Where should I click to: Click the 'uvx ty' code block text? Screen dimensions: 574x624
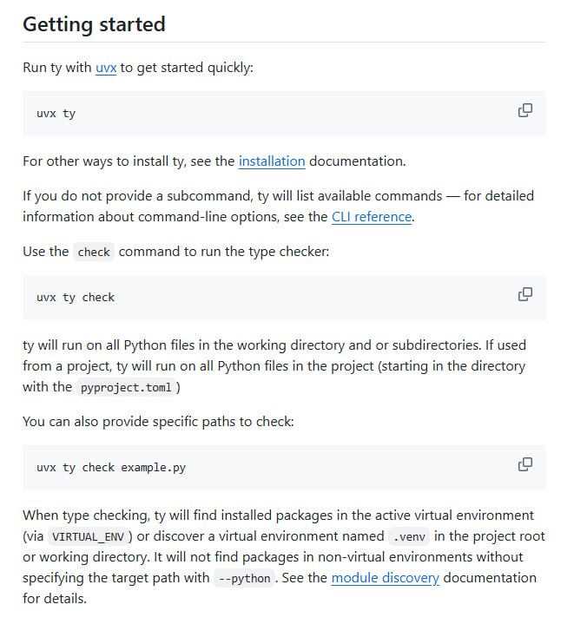point(56,114)
